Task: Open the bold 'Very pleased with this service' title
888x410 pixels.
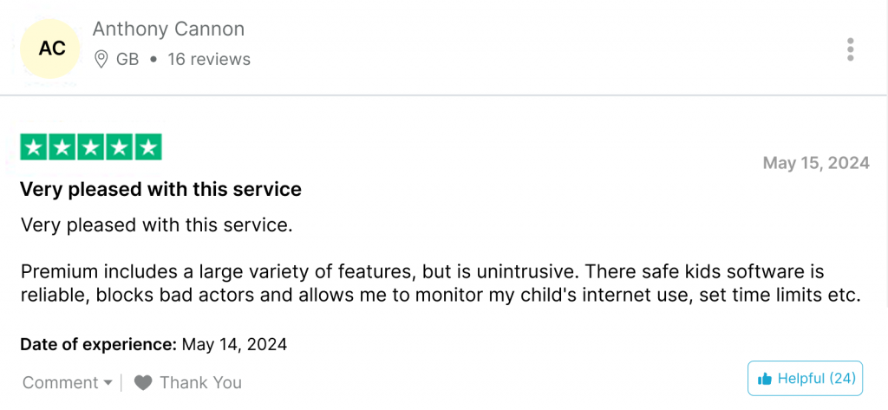Action: (160, 190)
